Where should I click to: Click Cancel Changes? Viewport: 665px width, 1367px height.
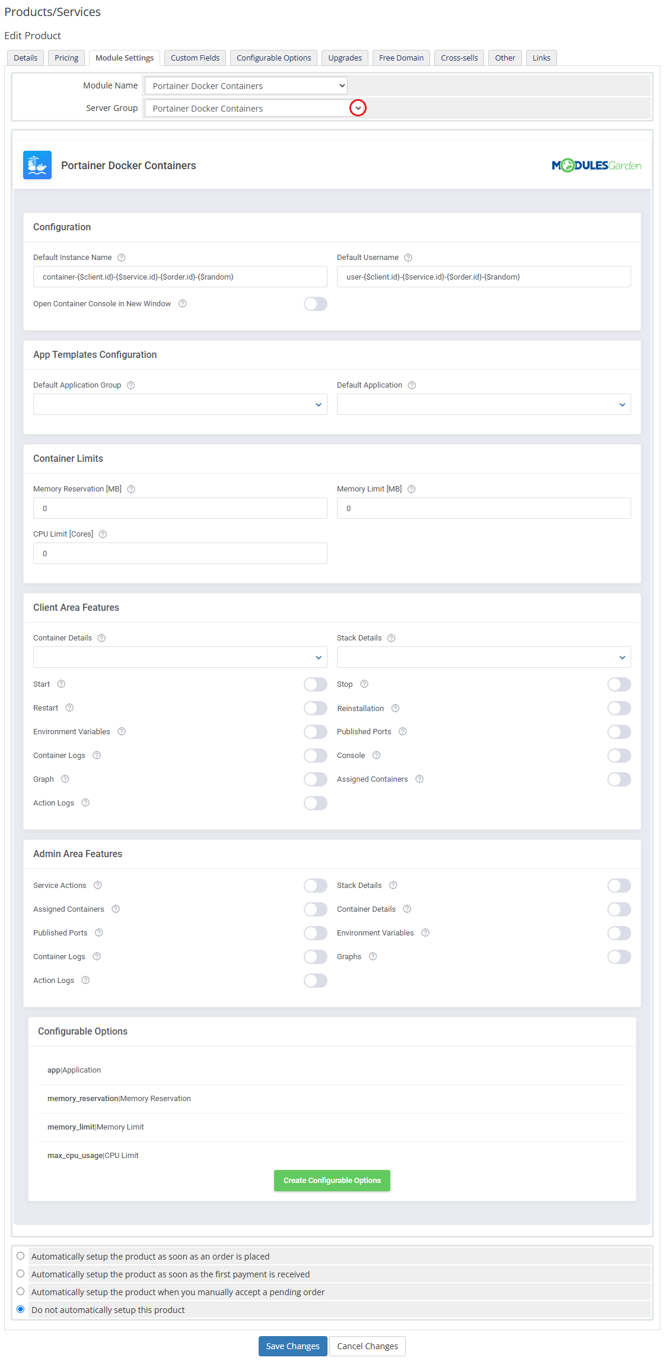[x=368, y=1346]
